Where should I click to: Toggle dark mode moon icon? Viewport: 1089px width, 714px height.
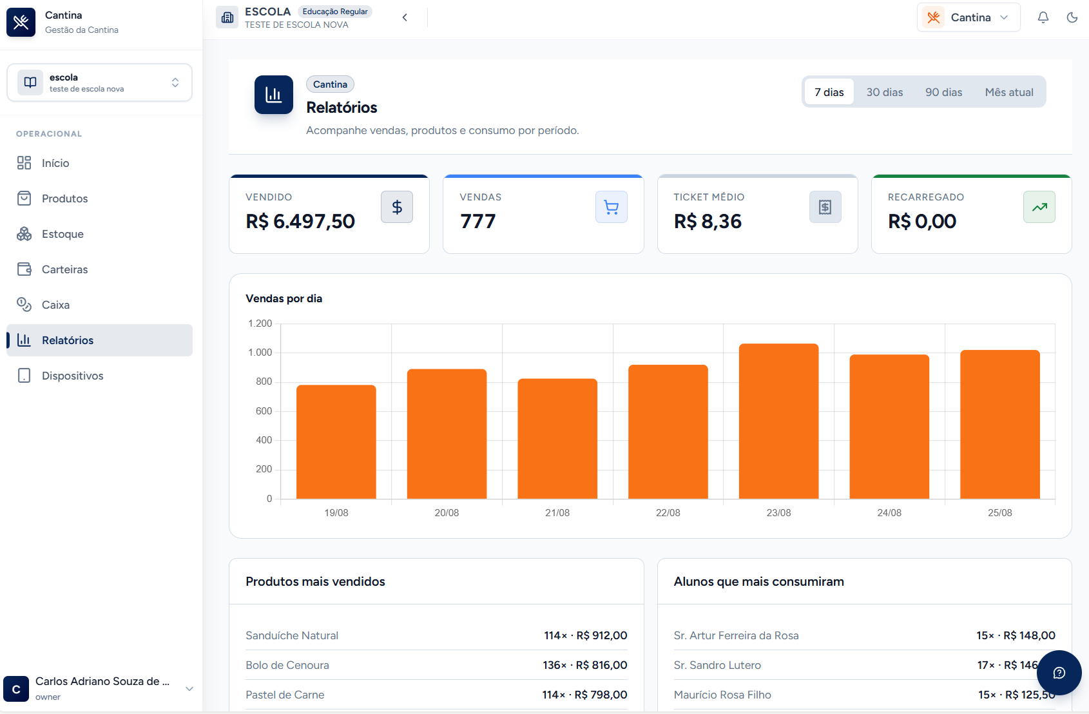click(1072, 17)
